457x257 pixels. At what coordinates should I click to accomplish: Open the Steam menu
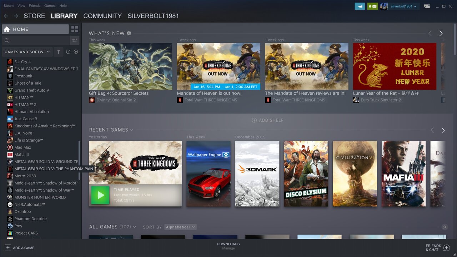9,6
